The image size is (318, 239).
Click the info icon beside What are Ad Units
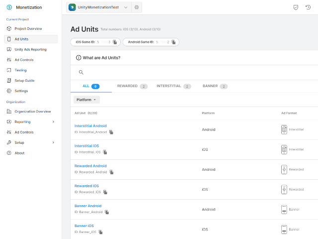[79, 58]
